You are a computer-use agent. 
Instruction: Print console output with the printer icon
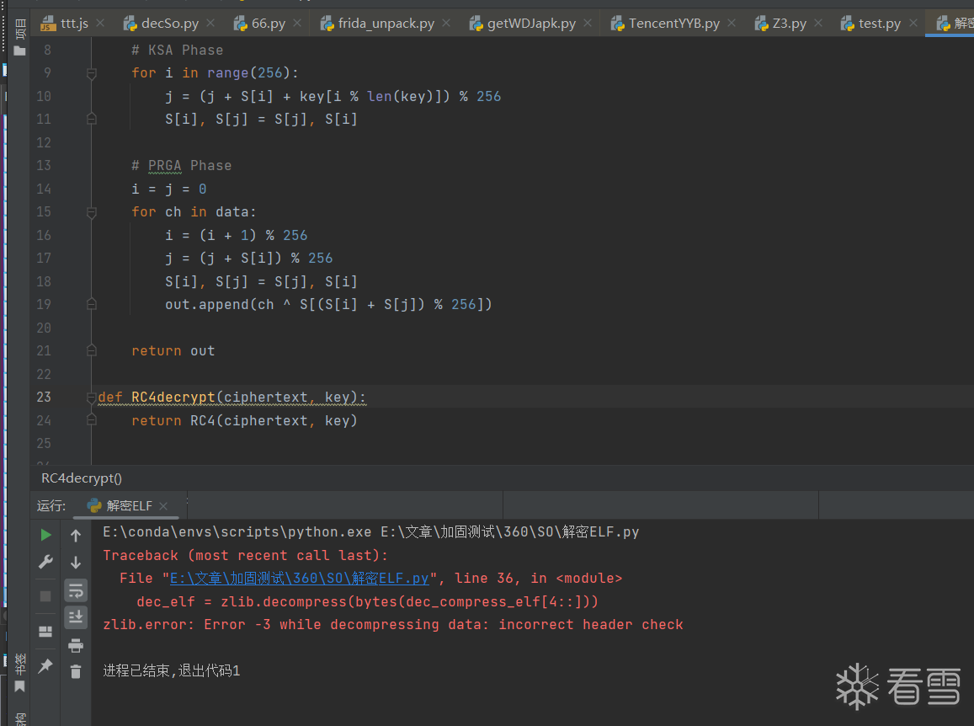point(76,645)
